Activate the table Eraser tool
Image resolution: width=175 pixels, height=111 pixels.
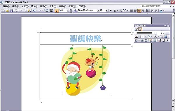click(x=140, y=30)
